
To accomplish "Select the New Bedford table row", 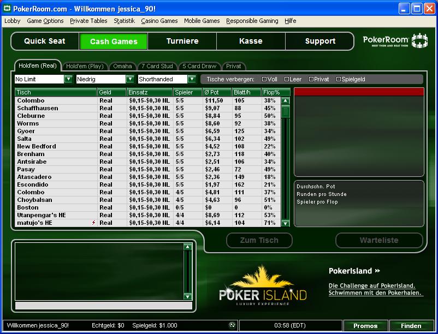I will point(147,146).
